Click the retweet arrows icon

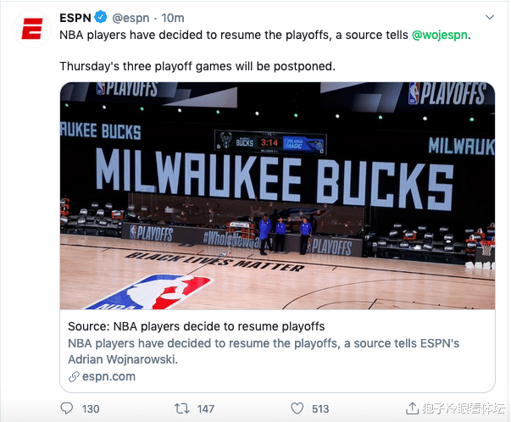[181, 408]
